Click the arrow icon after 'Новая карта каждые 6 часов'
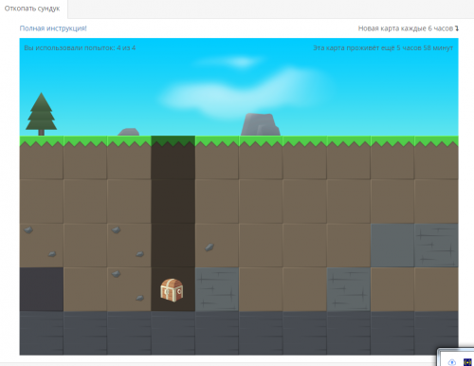This screenshot has width=474, height=366. [x=457, y=28]
